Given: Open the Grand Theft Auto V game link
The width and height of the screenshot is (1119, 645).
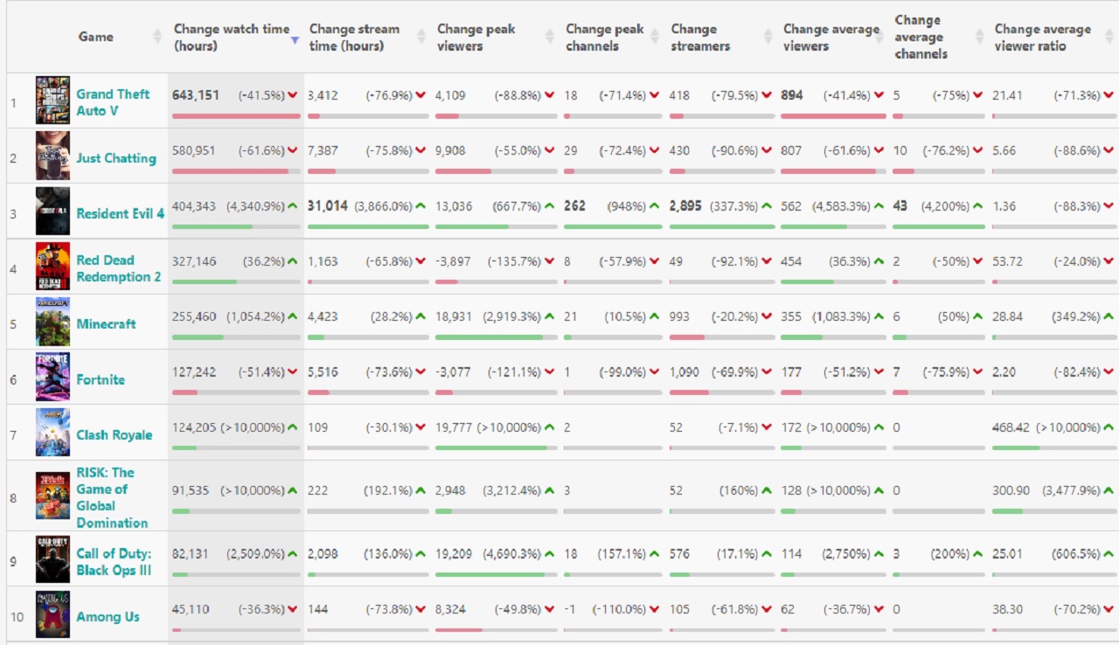Looking at the screenshot, I should point(113,102).
